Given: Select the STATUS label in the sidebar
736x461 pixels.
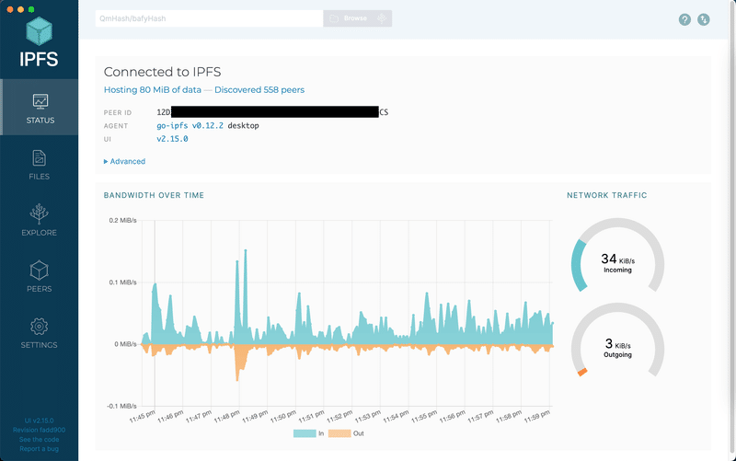Looking at the screenshot, I should [x=40, y=121].
